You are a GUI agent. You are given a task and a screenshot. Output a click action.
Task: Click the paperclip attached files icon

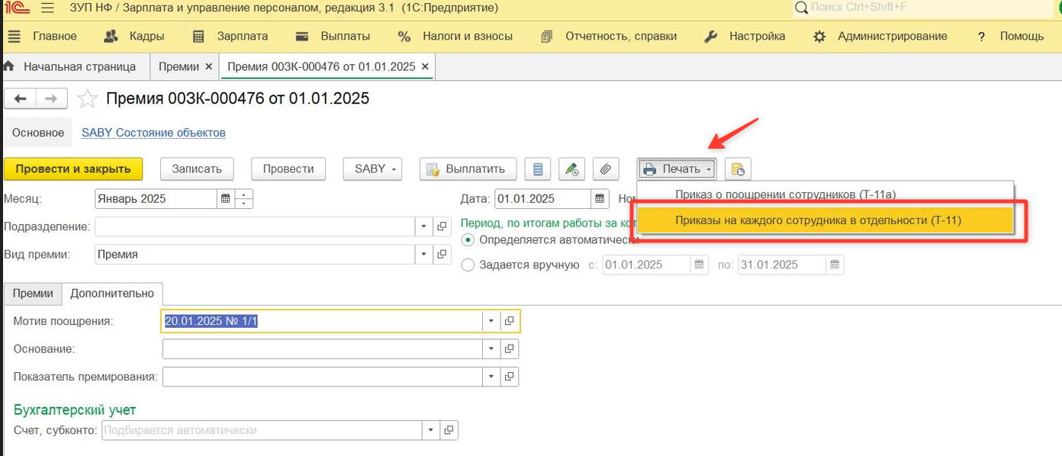tap(605, 169)
